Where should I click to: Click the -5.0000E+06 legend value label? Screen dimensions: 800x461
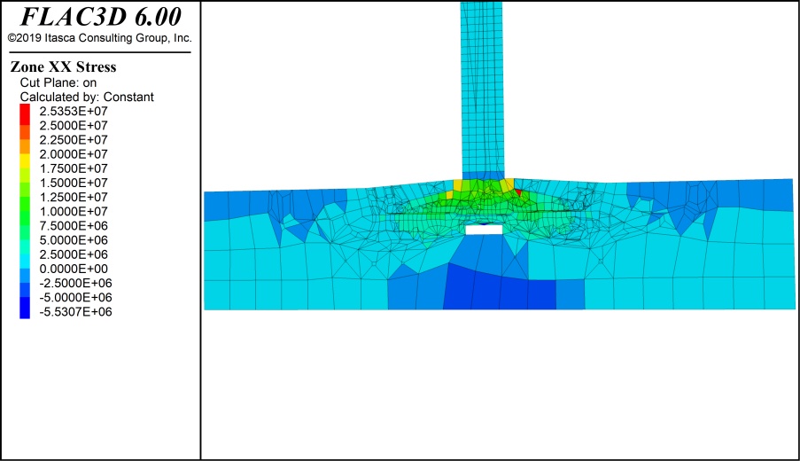pos(74,297)
